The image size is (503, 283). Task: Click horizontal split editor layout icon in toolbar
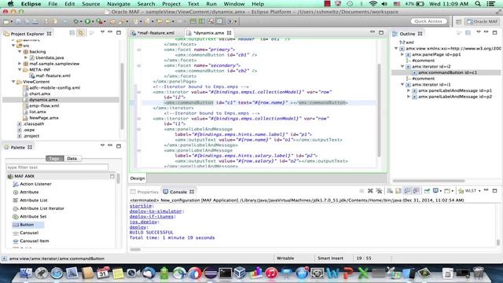193,21
